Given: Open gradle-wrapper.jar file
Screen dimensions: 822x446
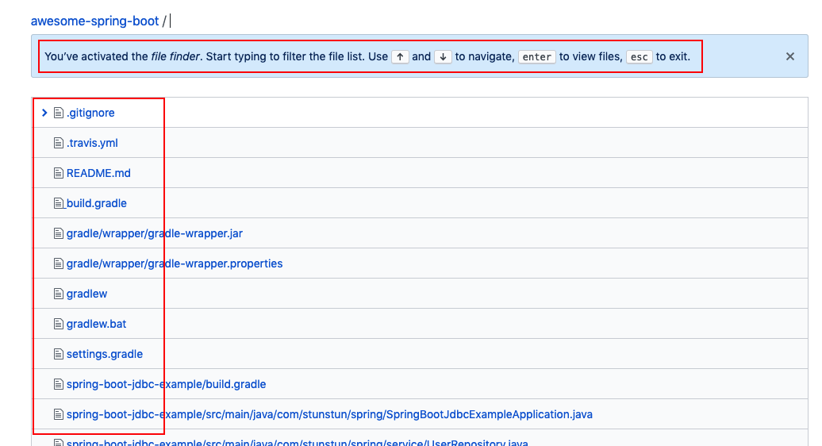Looking at the screenshot, I should point(155,234).
